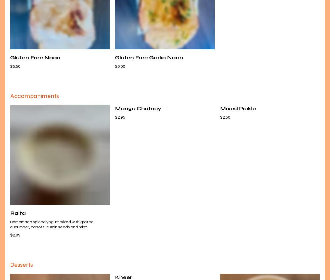Open the Raita dish image
Image resolution: width=330 pixels, height=280 pixels.
60,155
